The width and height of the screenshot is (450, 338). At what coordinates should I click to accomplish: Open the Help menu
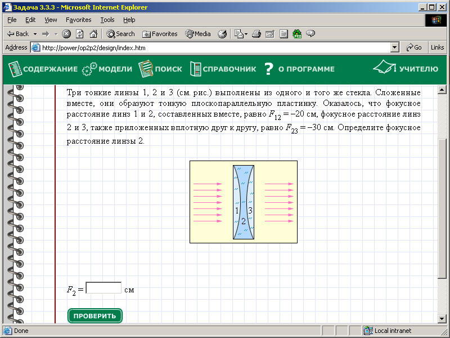coord(129,20)
